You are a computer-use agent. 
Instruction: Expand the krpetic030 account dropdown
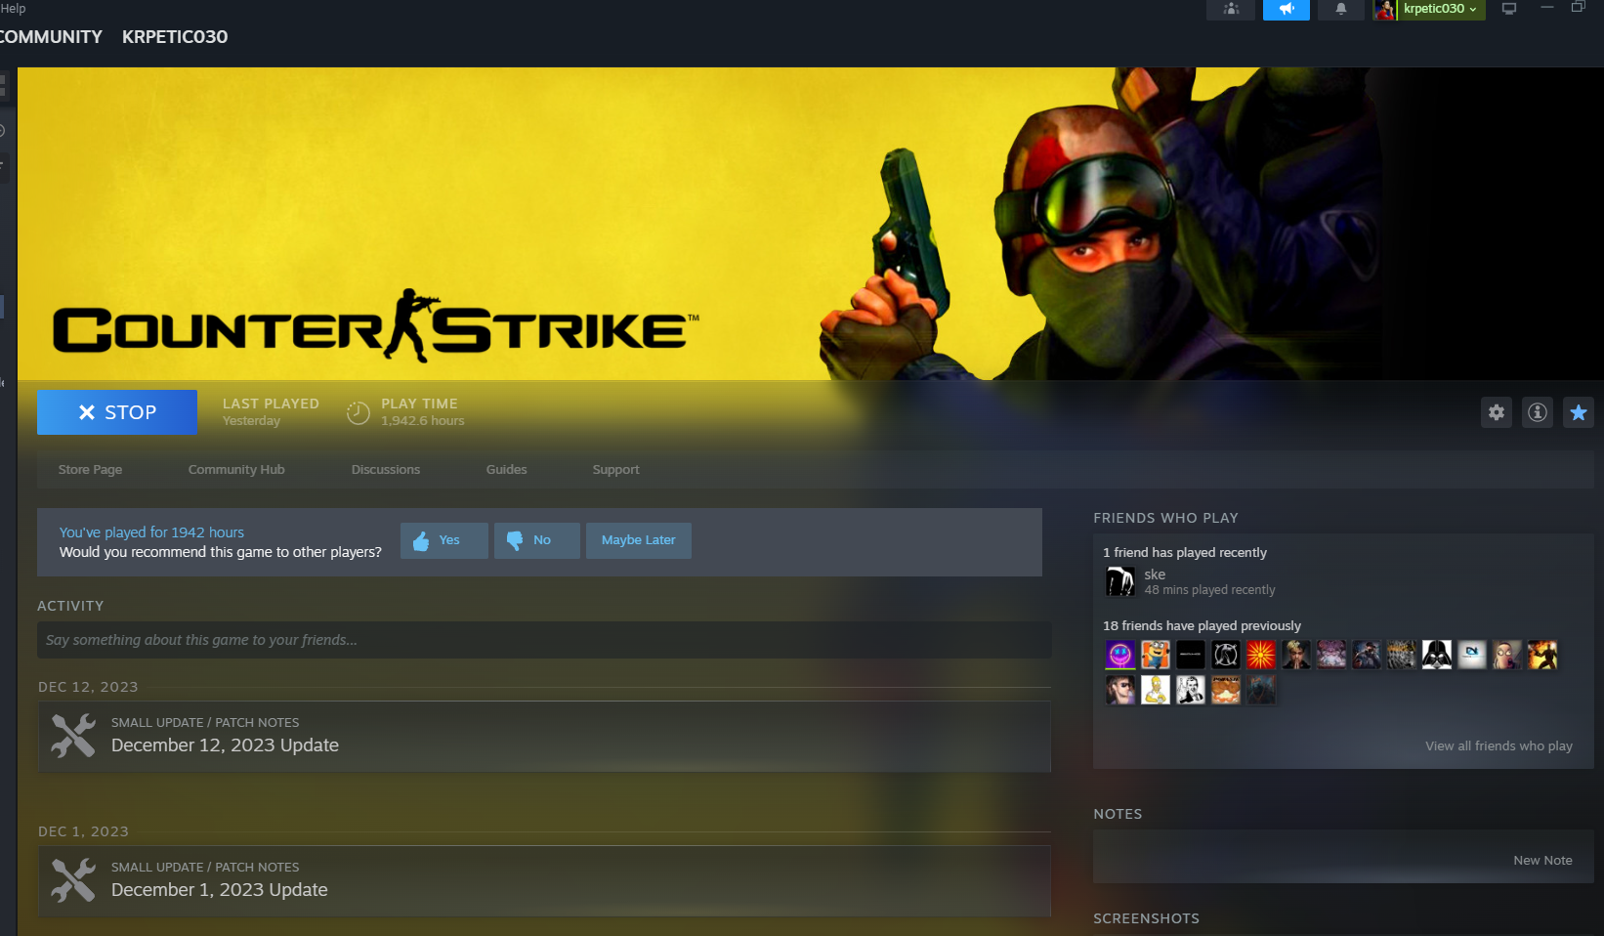pyautogui.click(x=1439, y=9)
